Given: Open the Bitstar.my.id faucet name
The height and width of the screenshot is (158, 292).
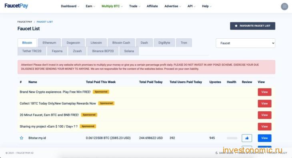Looking at the screenshot, I should [37, 138].
